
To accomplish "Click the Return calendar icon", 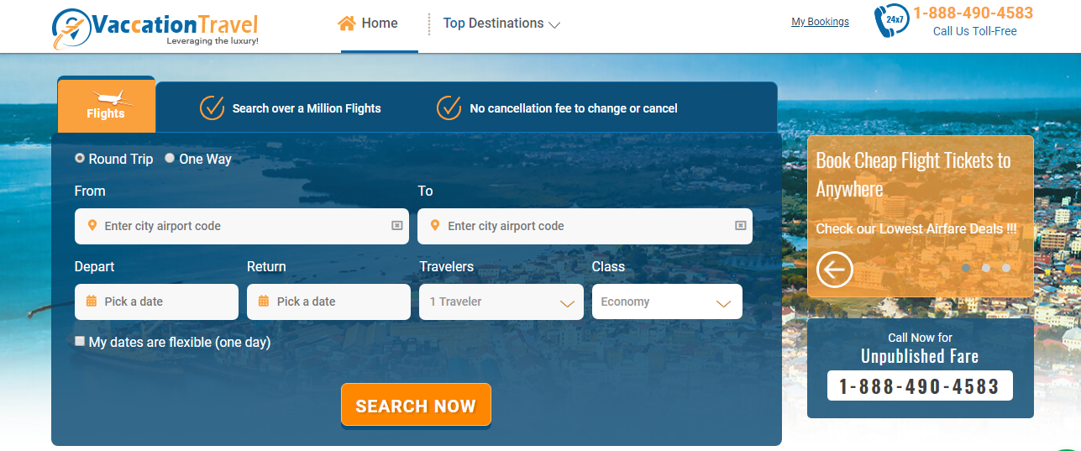I will tap(264, 302).
